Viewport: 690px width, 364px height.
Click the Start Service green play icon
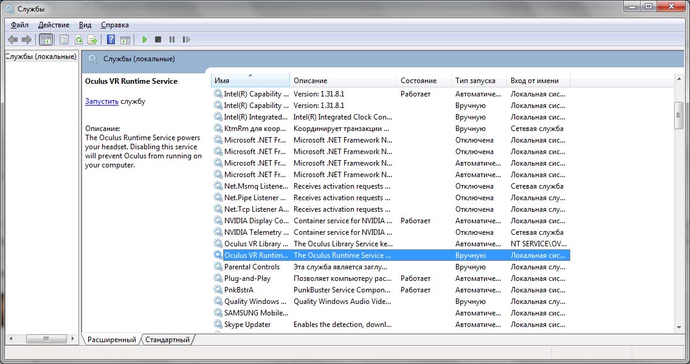(145, 39)
